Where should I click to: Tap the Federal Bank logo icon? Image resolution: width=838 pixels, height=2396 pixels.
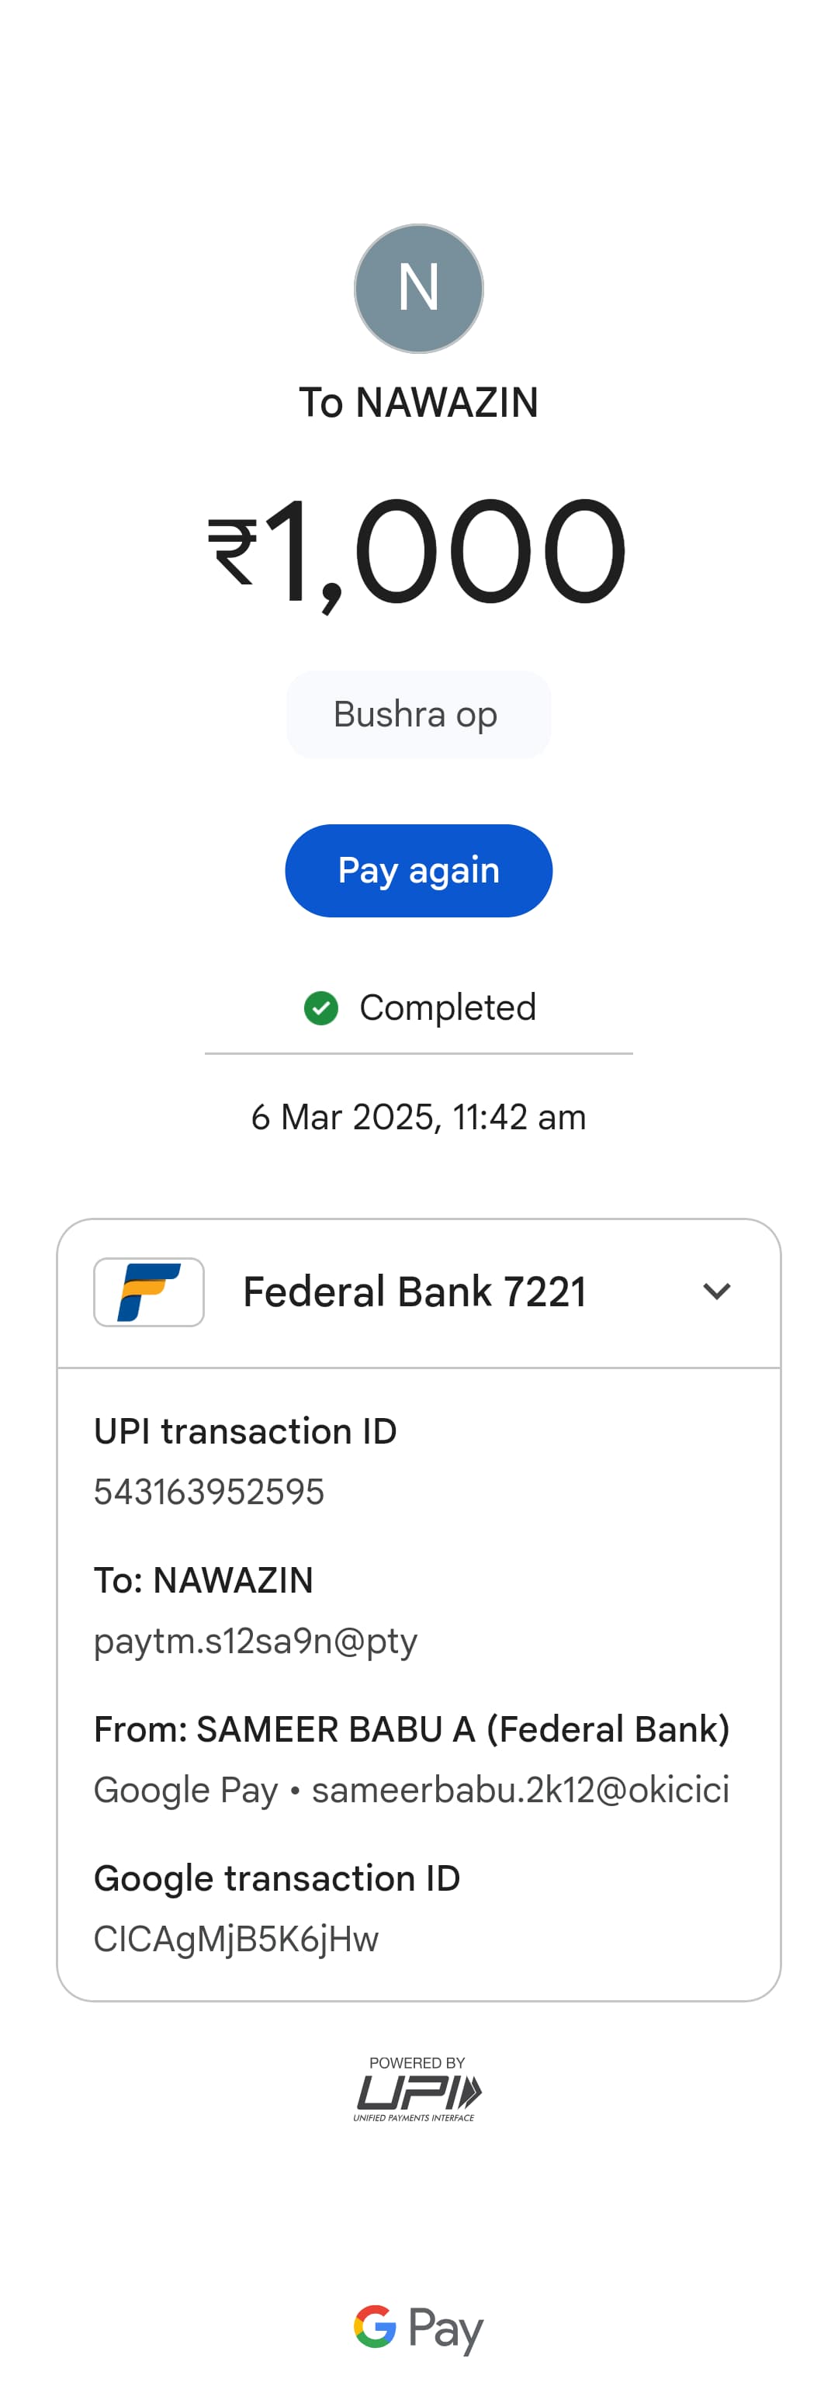pos(149,1292)
